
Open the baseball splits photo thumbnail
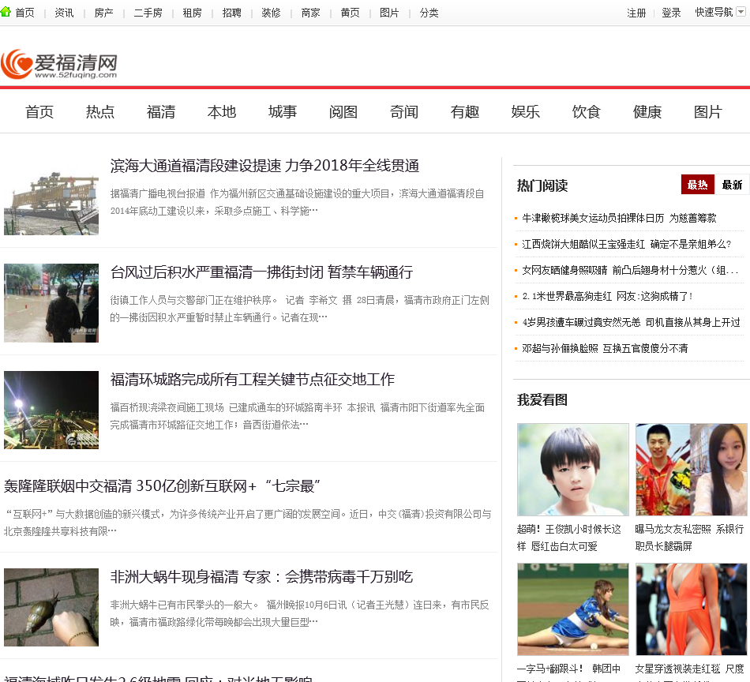(x=573, y=609)
